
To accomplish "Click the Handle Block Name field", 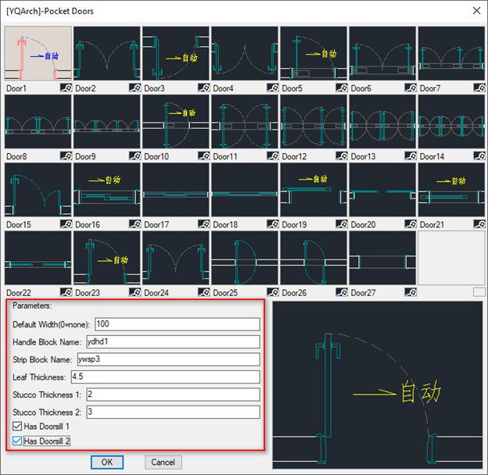I will 172,341.
